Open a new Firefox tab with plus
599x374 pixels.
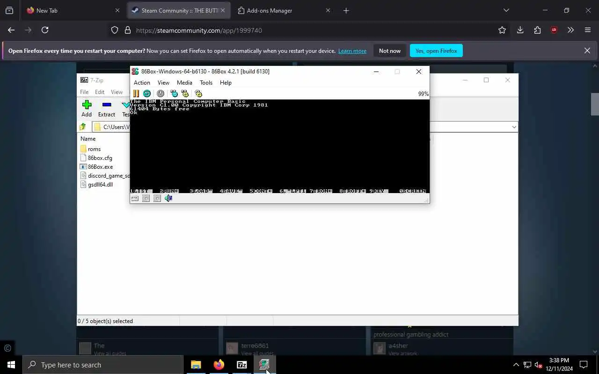pos(346,10)
